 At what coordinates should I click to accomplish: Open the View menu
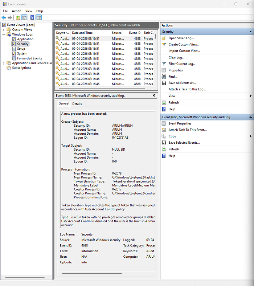[x=29, y=11]
